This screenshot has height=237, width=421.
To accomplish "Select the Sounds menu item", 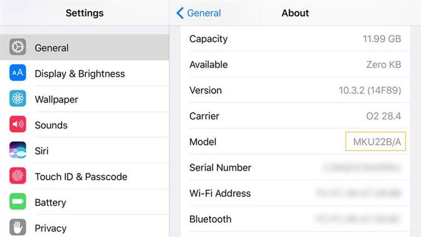I will [x=85, y=125].
